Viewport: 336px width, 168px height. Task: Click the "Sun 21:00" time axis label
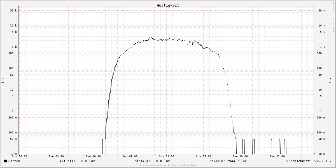coord(277,157)
